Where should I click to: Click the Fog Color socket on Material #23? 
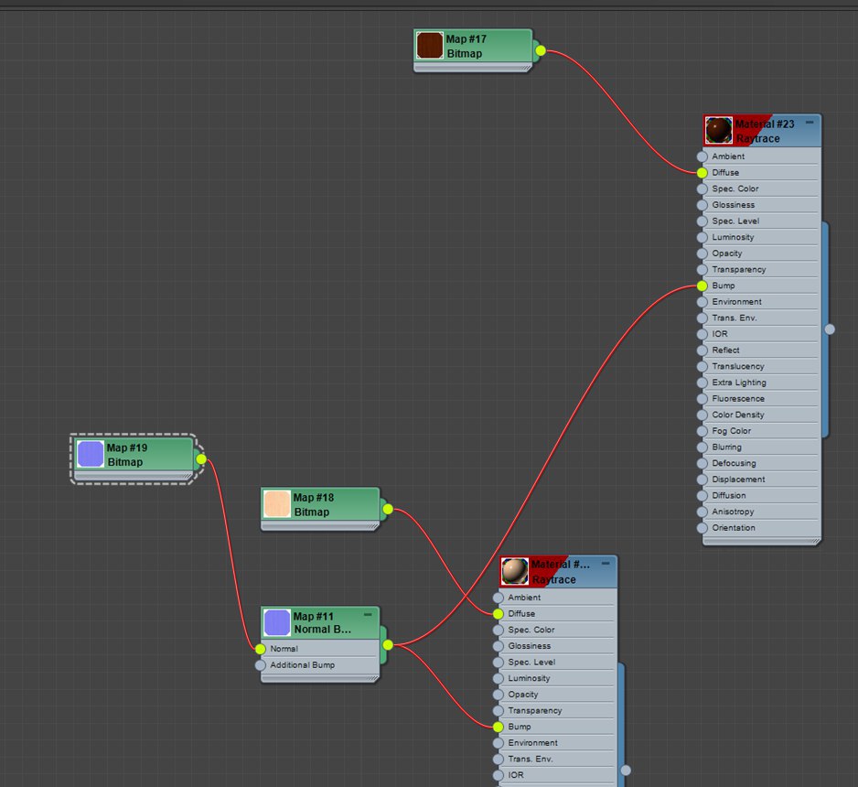702,431
